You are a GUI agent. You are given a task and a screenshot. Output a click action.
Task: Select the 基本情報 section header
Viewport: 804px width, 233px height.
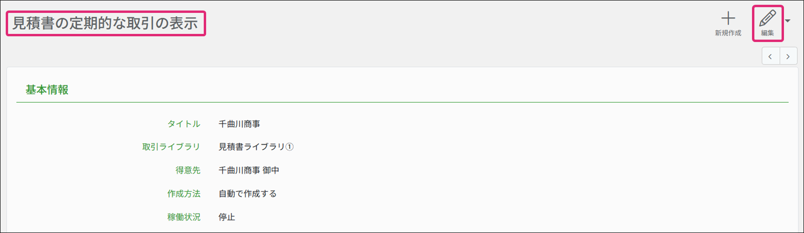(x=47, y=90)
